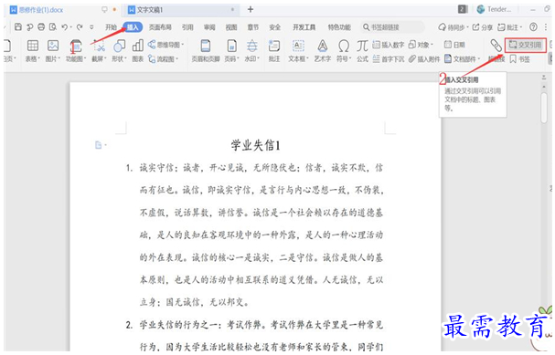
Task: Open the 页码 page number menu
Action: click(232, 51)
